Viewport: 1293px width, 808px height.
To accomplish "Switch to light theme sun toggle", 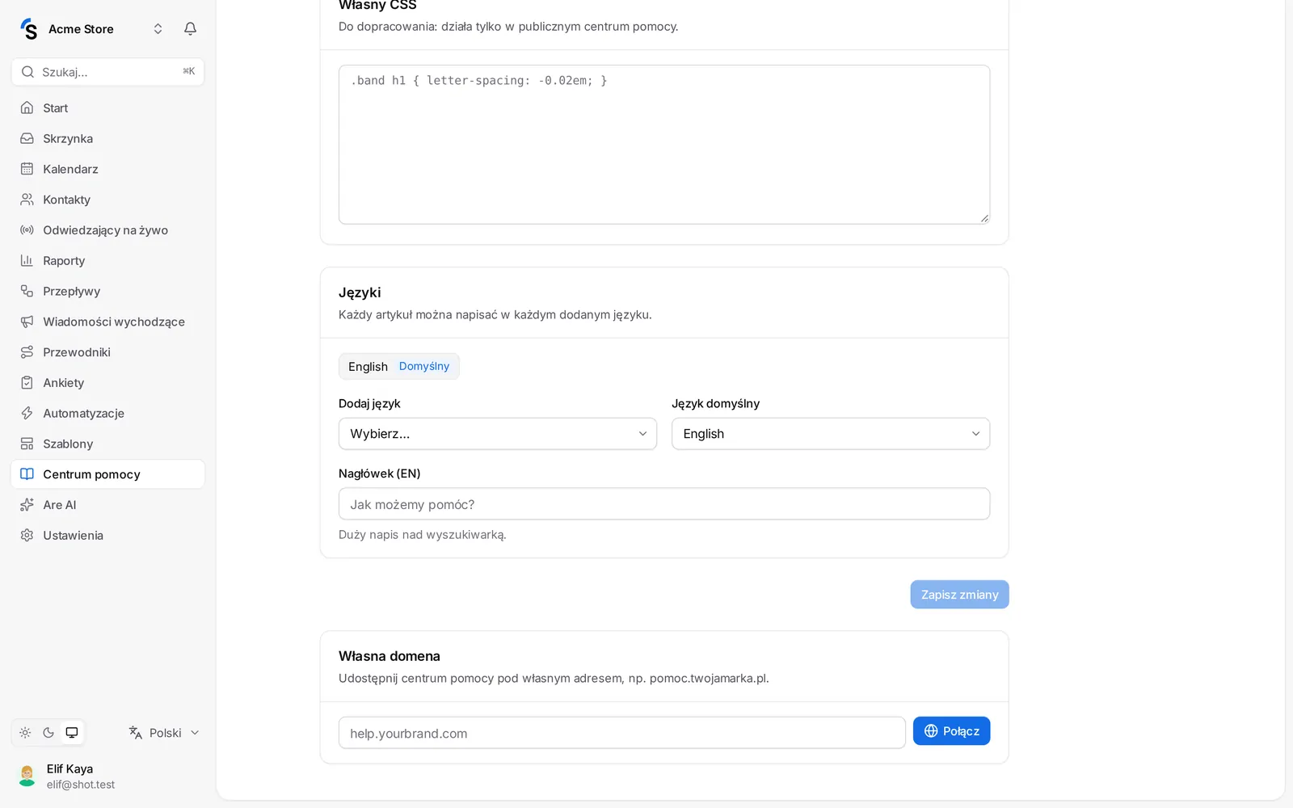I will click(x=25, y=733).
